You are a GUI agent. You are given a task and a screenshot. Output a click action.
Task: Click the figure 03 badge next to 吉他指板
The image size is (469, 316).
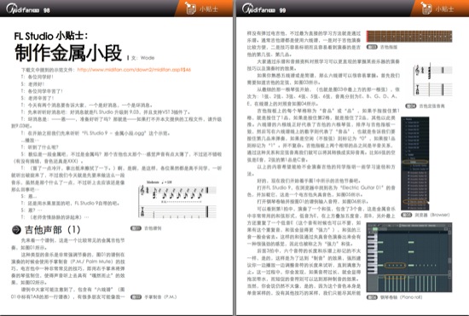tap(372, 47)
